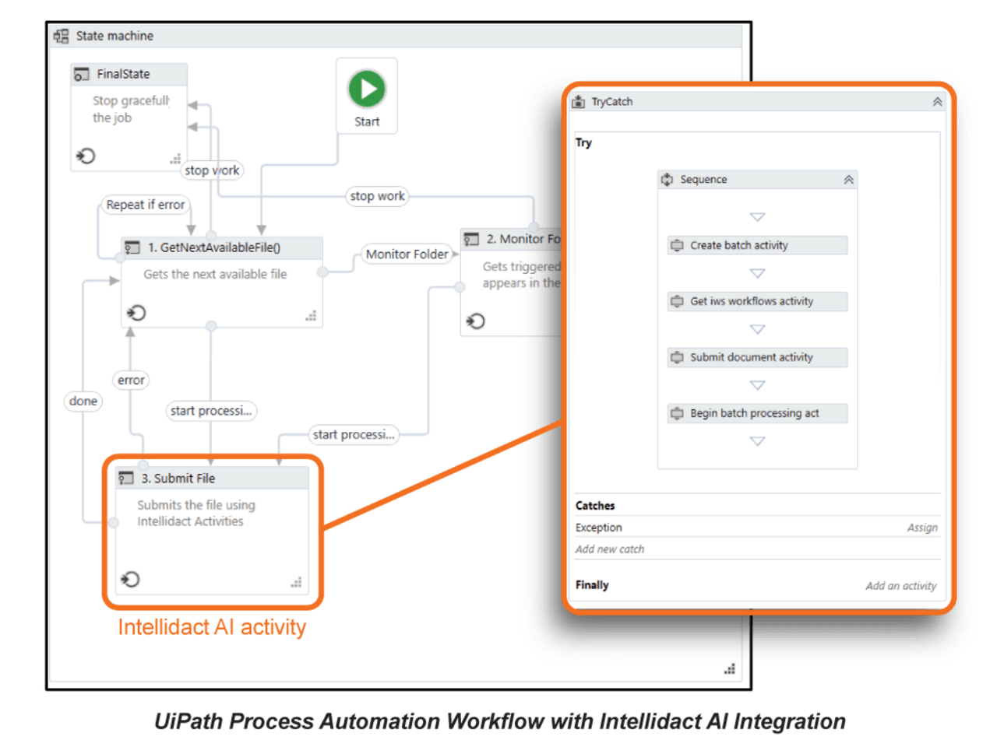Click the Monitor Folder state header icon
The width and height of the screenshot is (997, 747).
tap(471, 240)
